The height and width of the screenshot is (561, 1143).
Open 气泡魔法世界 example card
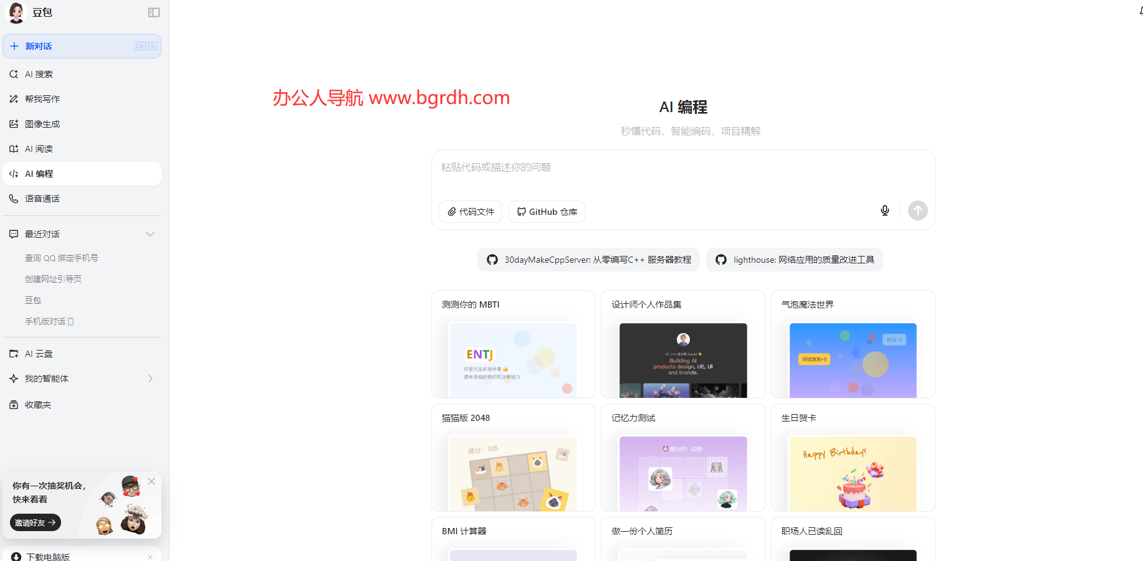pyautogui.click(x=853, y=344)
